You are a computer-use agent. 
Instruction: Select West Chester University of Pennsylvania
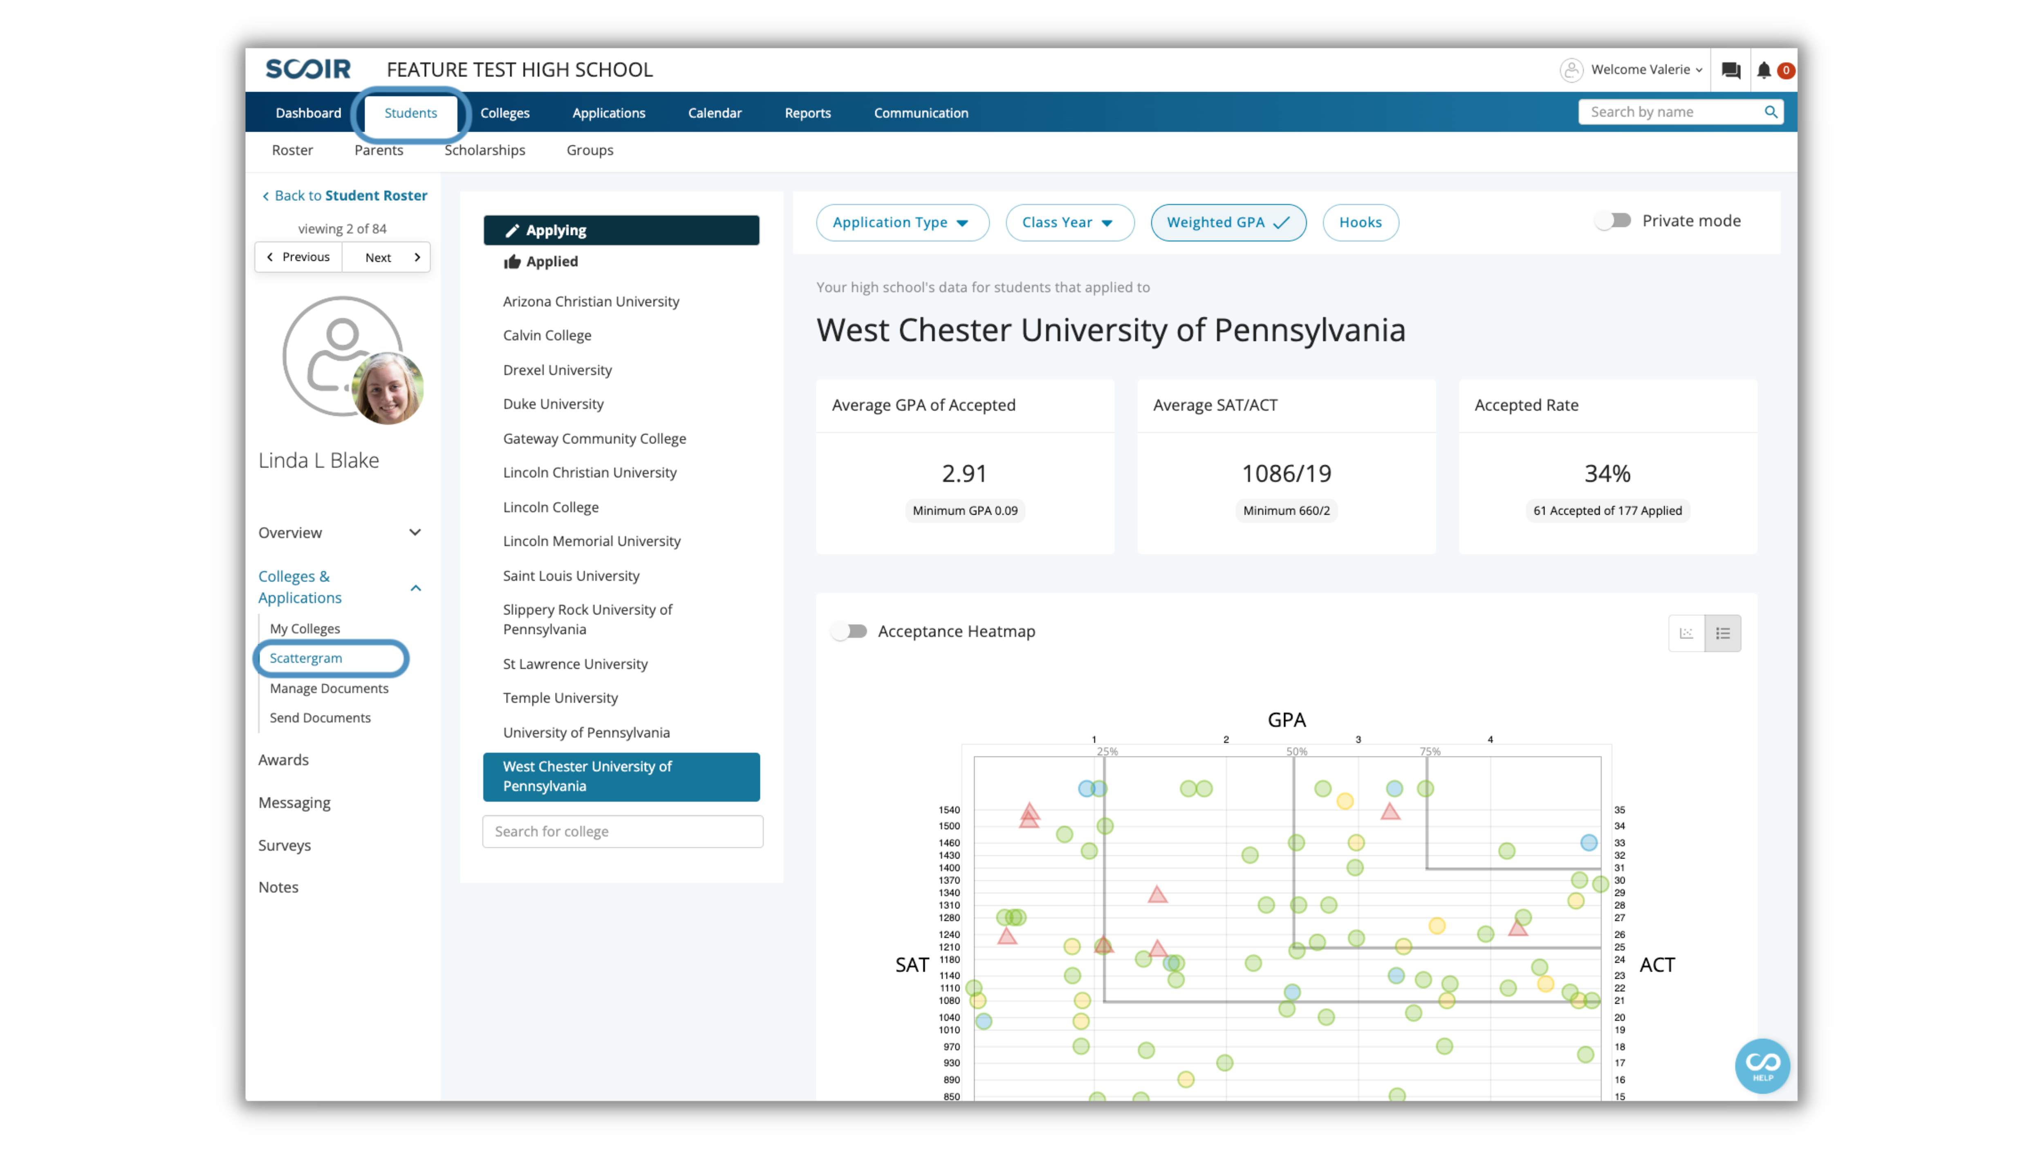tap(621, 776)
